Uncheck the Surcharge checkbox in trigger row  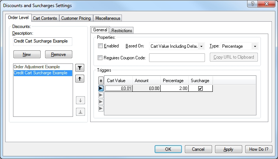[200, 88]
